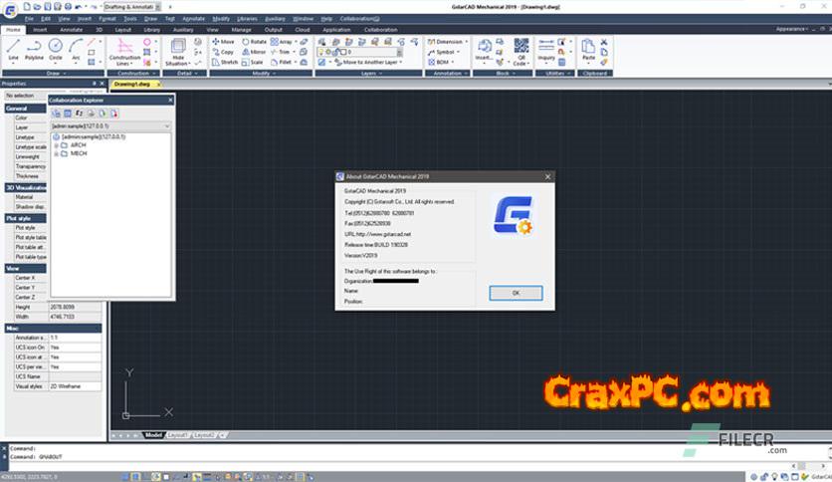Close the Collaboration Explorer panel

pyautogui.click(x=170, y=100)
